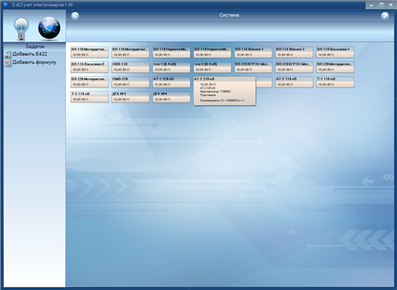397x290 pixels.
Task: Open the ДГК №3 card
Action: 130,97
